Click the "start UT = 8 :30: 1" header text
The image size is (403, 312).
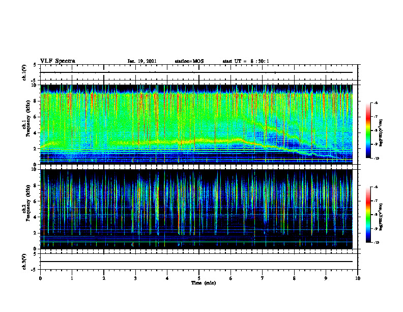coord(246,61)
